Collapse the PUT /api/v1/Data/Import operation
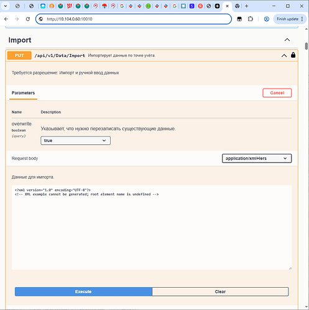309x310 pixels. coord(284,56)
